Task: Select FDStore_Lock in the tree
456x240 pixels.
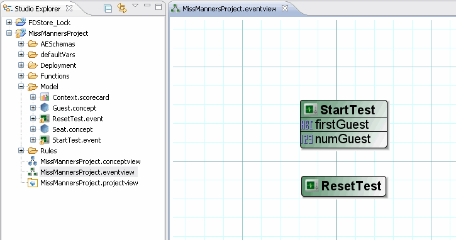Action: click(50, 23)
